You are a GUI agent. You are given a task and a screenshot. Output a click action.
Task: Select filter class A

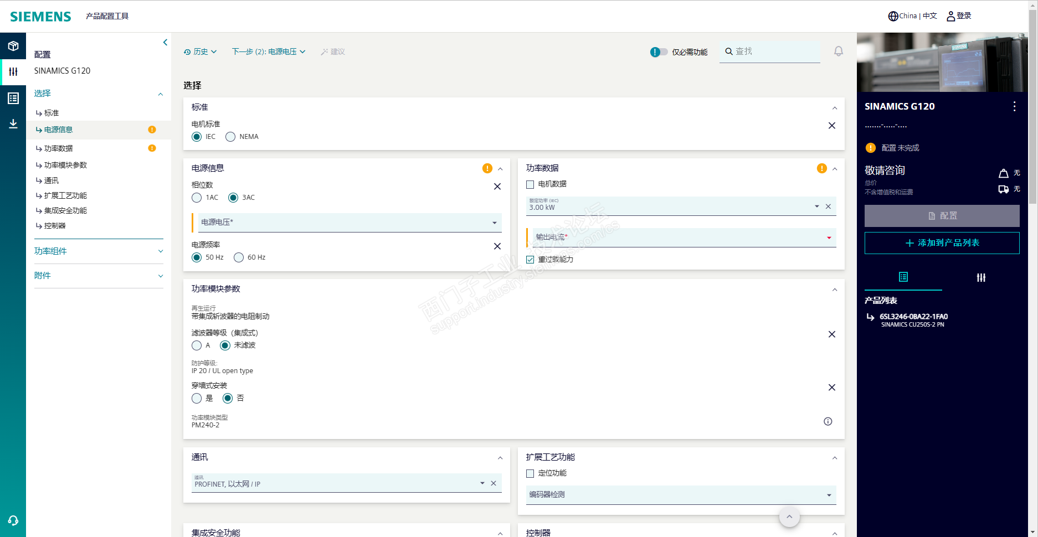197,345
